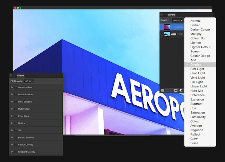225x162 pixels.
Task: Enable the Outer Shadow effect checkbox
Action: click(x=16, y=94)
